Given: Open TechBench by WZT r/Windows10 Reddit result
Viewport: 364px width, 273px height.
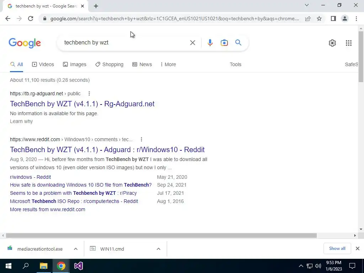Looking at the screenshot, I should point(107,150).
